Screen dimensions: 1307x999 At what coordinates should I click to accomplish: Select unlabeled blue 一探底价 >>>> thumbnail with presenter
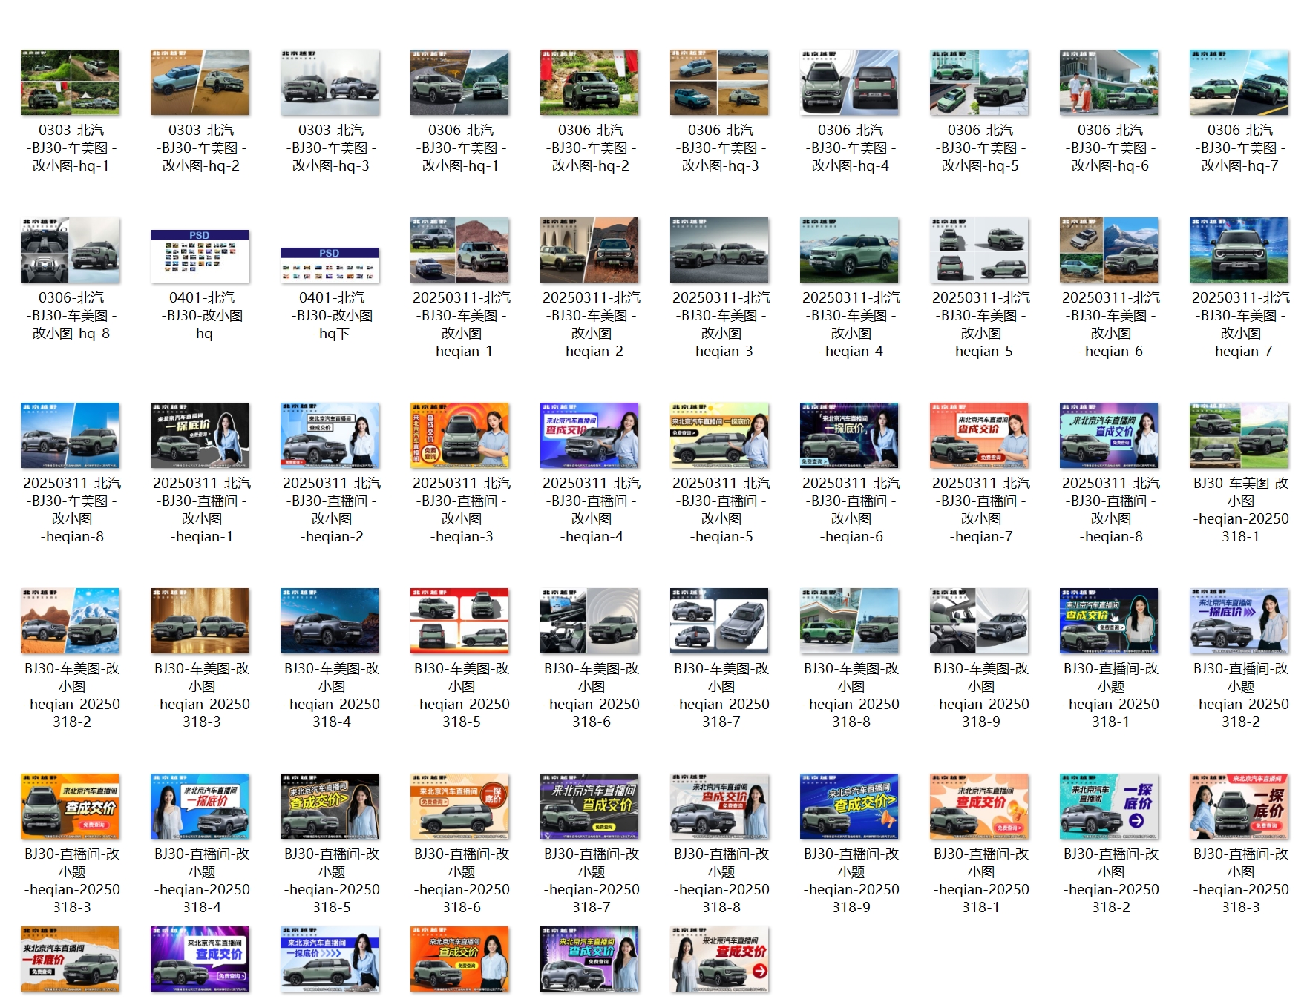(x=330, y=959)
